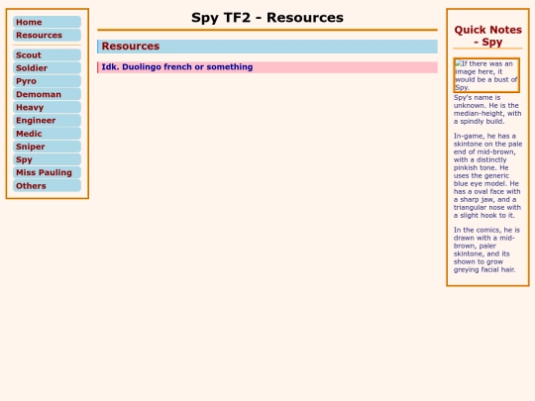Open the Home navigation link
Image resolution: width=535 pixels, height=401 pixels.
pos(47,22)
